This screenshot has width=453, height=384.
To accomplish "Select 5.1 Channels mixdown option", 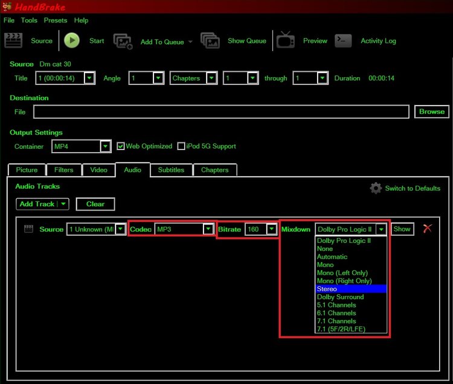I will (351, 305).
